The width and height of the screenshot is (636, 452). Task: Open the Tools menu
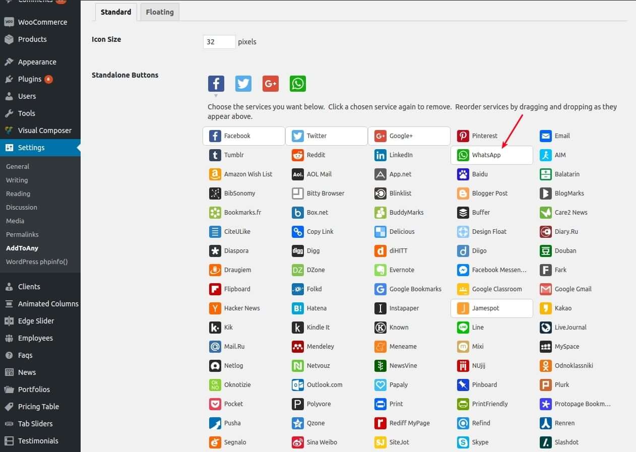coord(40,113)
